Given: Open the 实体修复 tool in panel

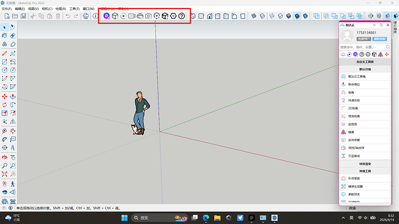Looking at the screenshot, I should click(365, 140).
